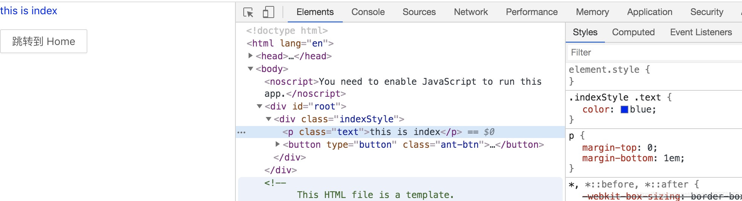Switch to the Computed pane tab
This screenshot has width=742, height=201.
click(633, 32)
